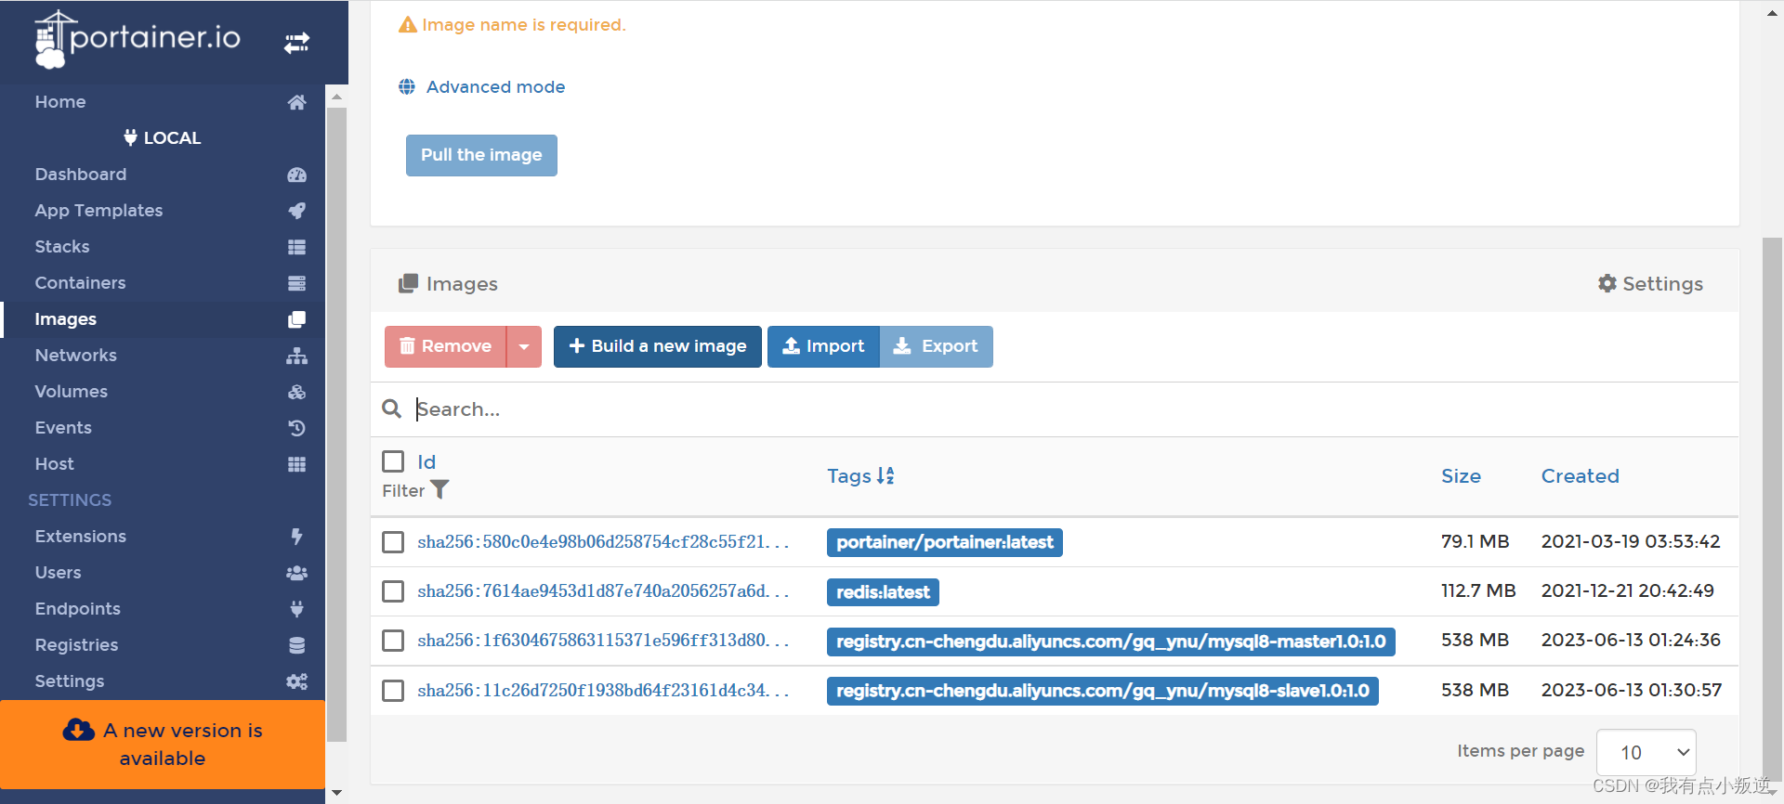Click the Settings cogs icon in sidebar

pos(296,681)
